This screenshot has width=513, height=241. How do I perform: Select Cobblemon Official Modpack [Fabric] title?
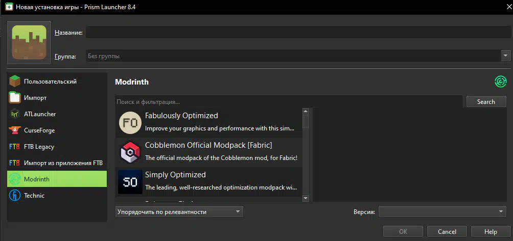point(208,145)
